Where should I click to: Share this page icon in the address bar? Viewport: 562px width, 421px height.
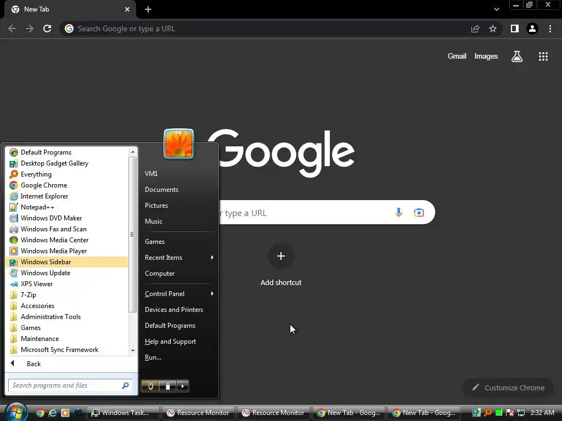click(475, 29)
